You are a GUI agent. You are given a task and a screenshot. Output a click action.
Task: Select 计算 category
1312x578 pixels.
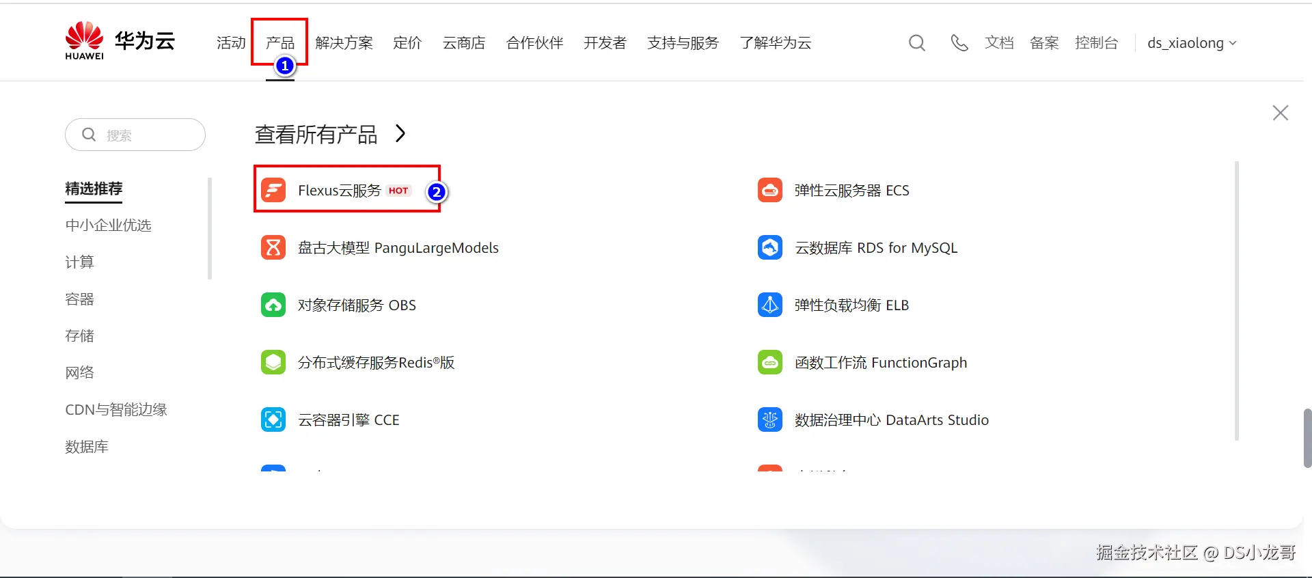click(x=79, y=262)
